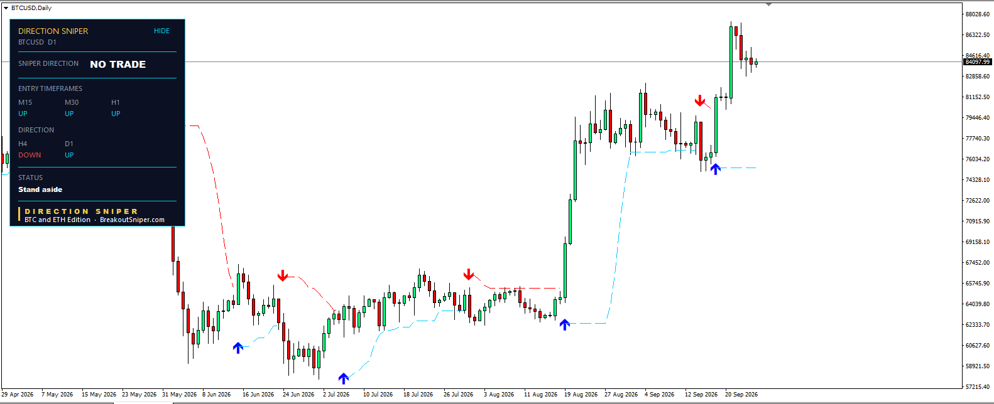The height and width of the screenshot is (404, 994).
Task: Click the H4 direction label
Action: coord(23,144)
